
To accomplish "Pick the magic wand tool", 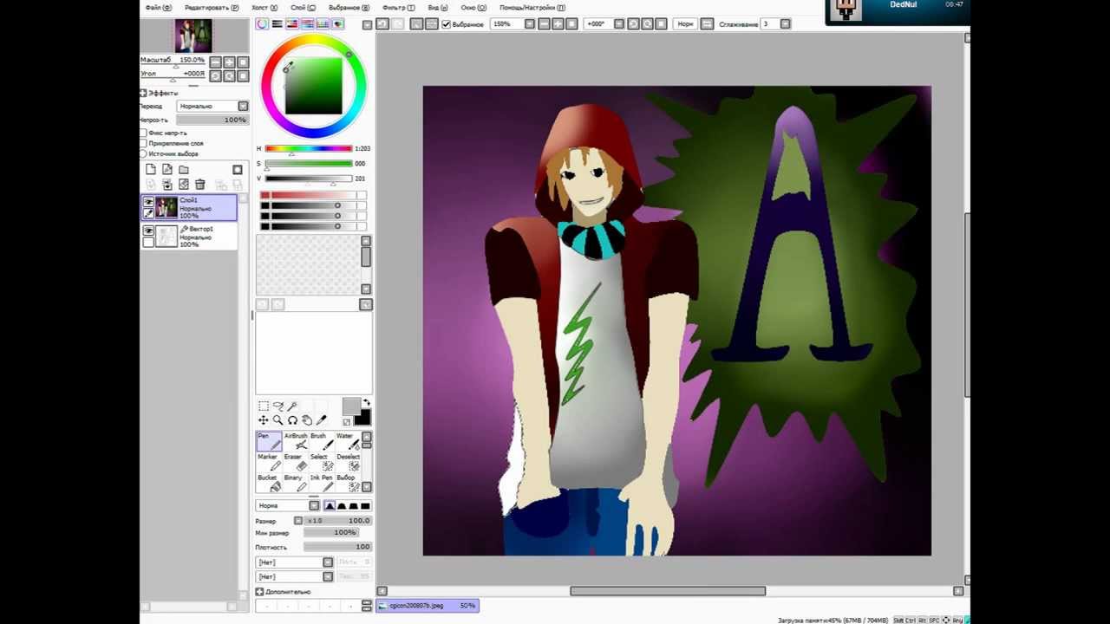I will [292, 406].
